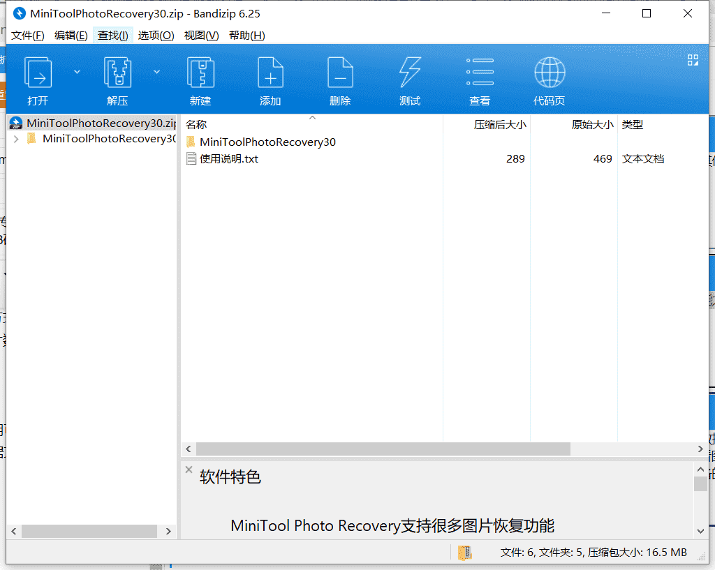This screenshot has height=570, width=715.
Task: Expand the MiniToolPhotoRecovery30 folder tree node
Action: [16, 139]
